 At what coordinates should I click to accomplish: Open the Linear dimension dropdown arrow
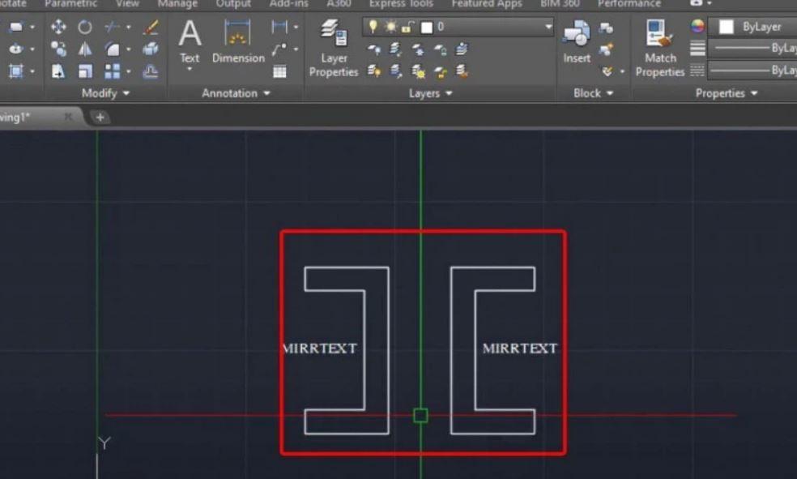coord(296,27)
